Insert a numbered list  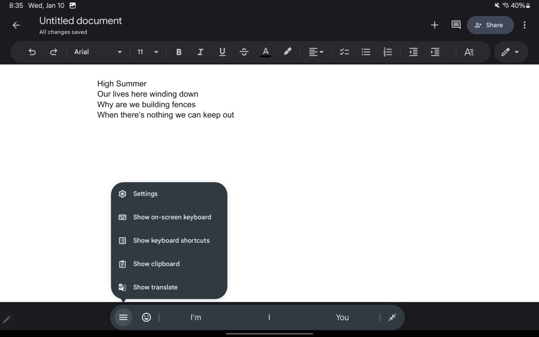[x=387, y=52]
